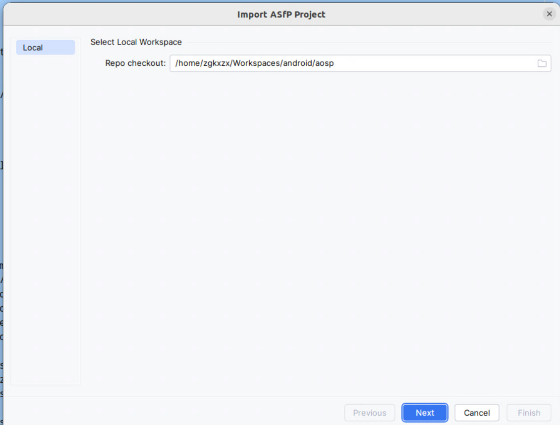Click the disabled Previous button

pos(370,413)
